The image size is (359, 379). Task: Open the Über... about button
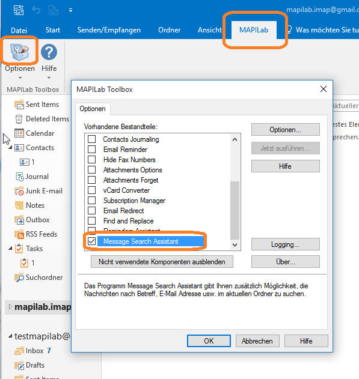coord(286,262)
